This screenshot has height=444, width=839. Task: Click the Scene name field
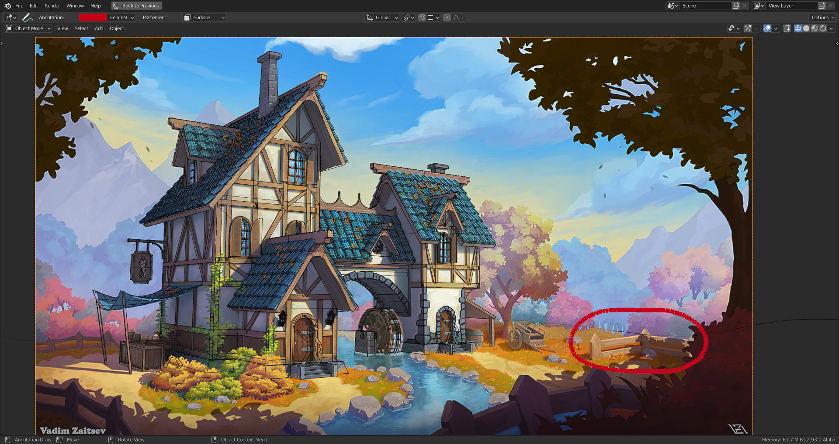point(705,6)
